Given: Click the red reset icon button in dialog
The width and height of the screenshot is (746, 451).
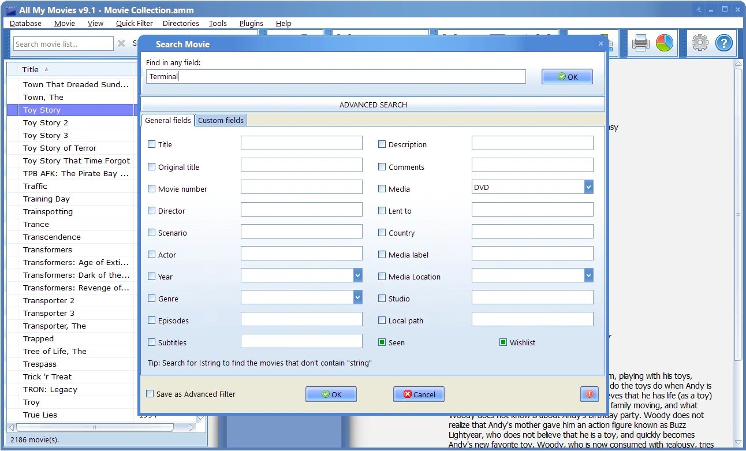Looking at the screenshot, I should click(589, 394).
